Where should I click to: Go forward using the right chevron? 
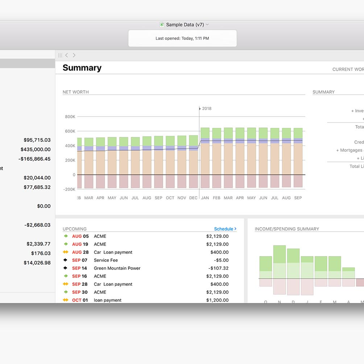[74, 55]
